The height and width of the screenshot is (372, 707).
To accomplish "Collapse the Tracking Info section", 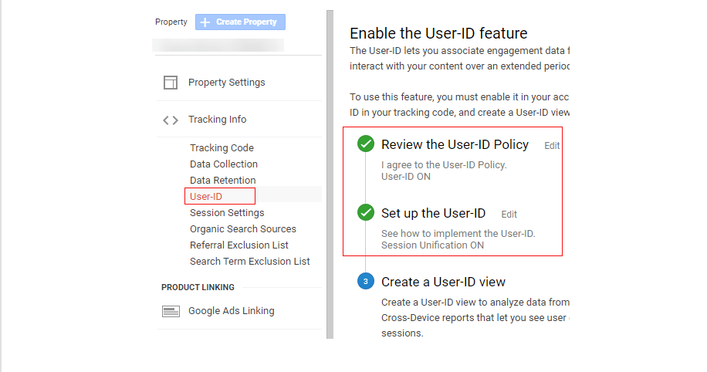I will coord(218,120).
